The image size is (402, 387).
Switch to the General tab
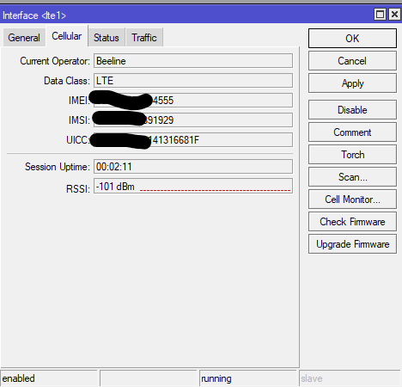coord(24,37)
